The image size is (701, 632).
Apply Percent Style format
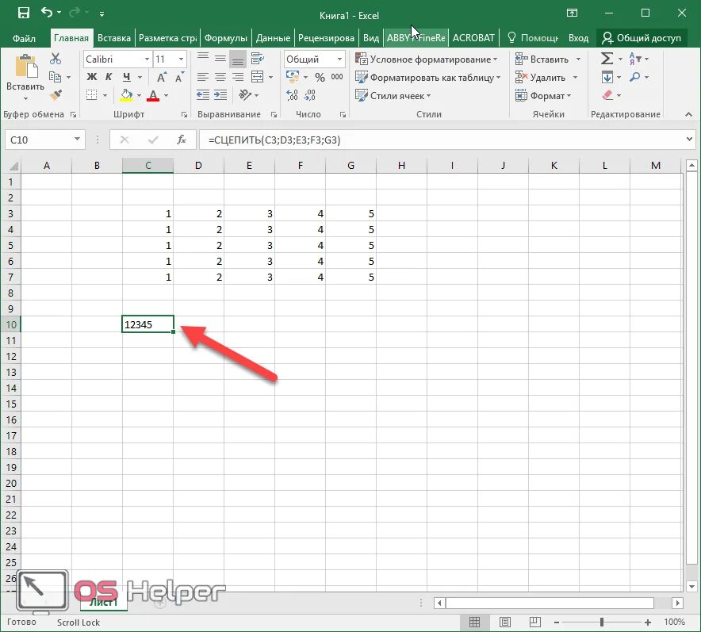pos(320,77)
